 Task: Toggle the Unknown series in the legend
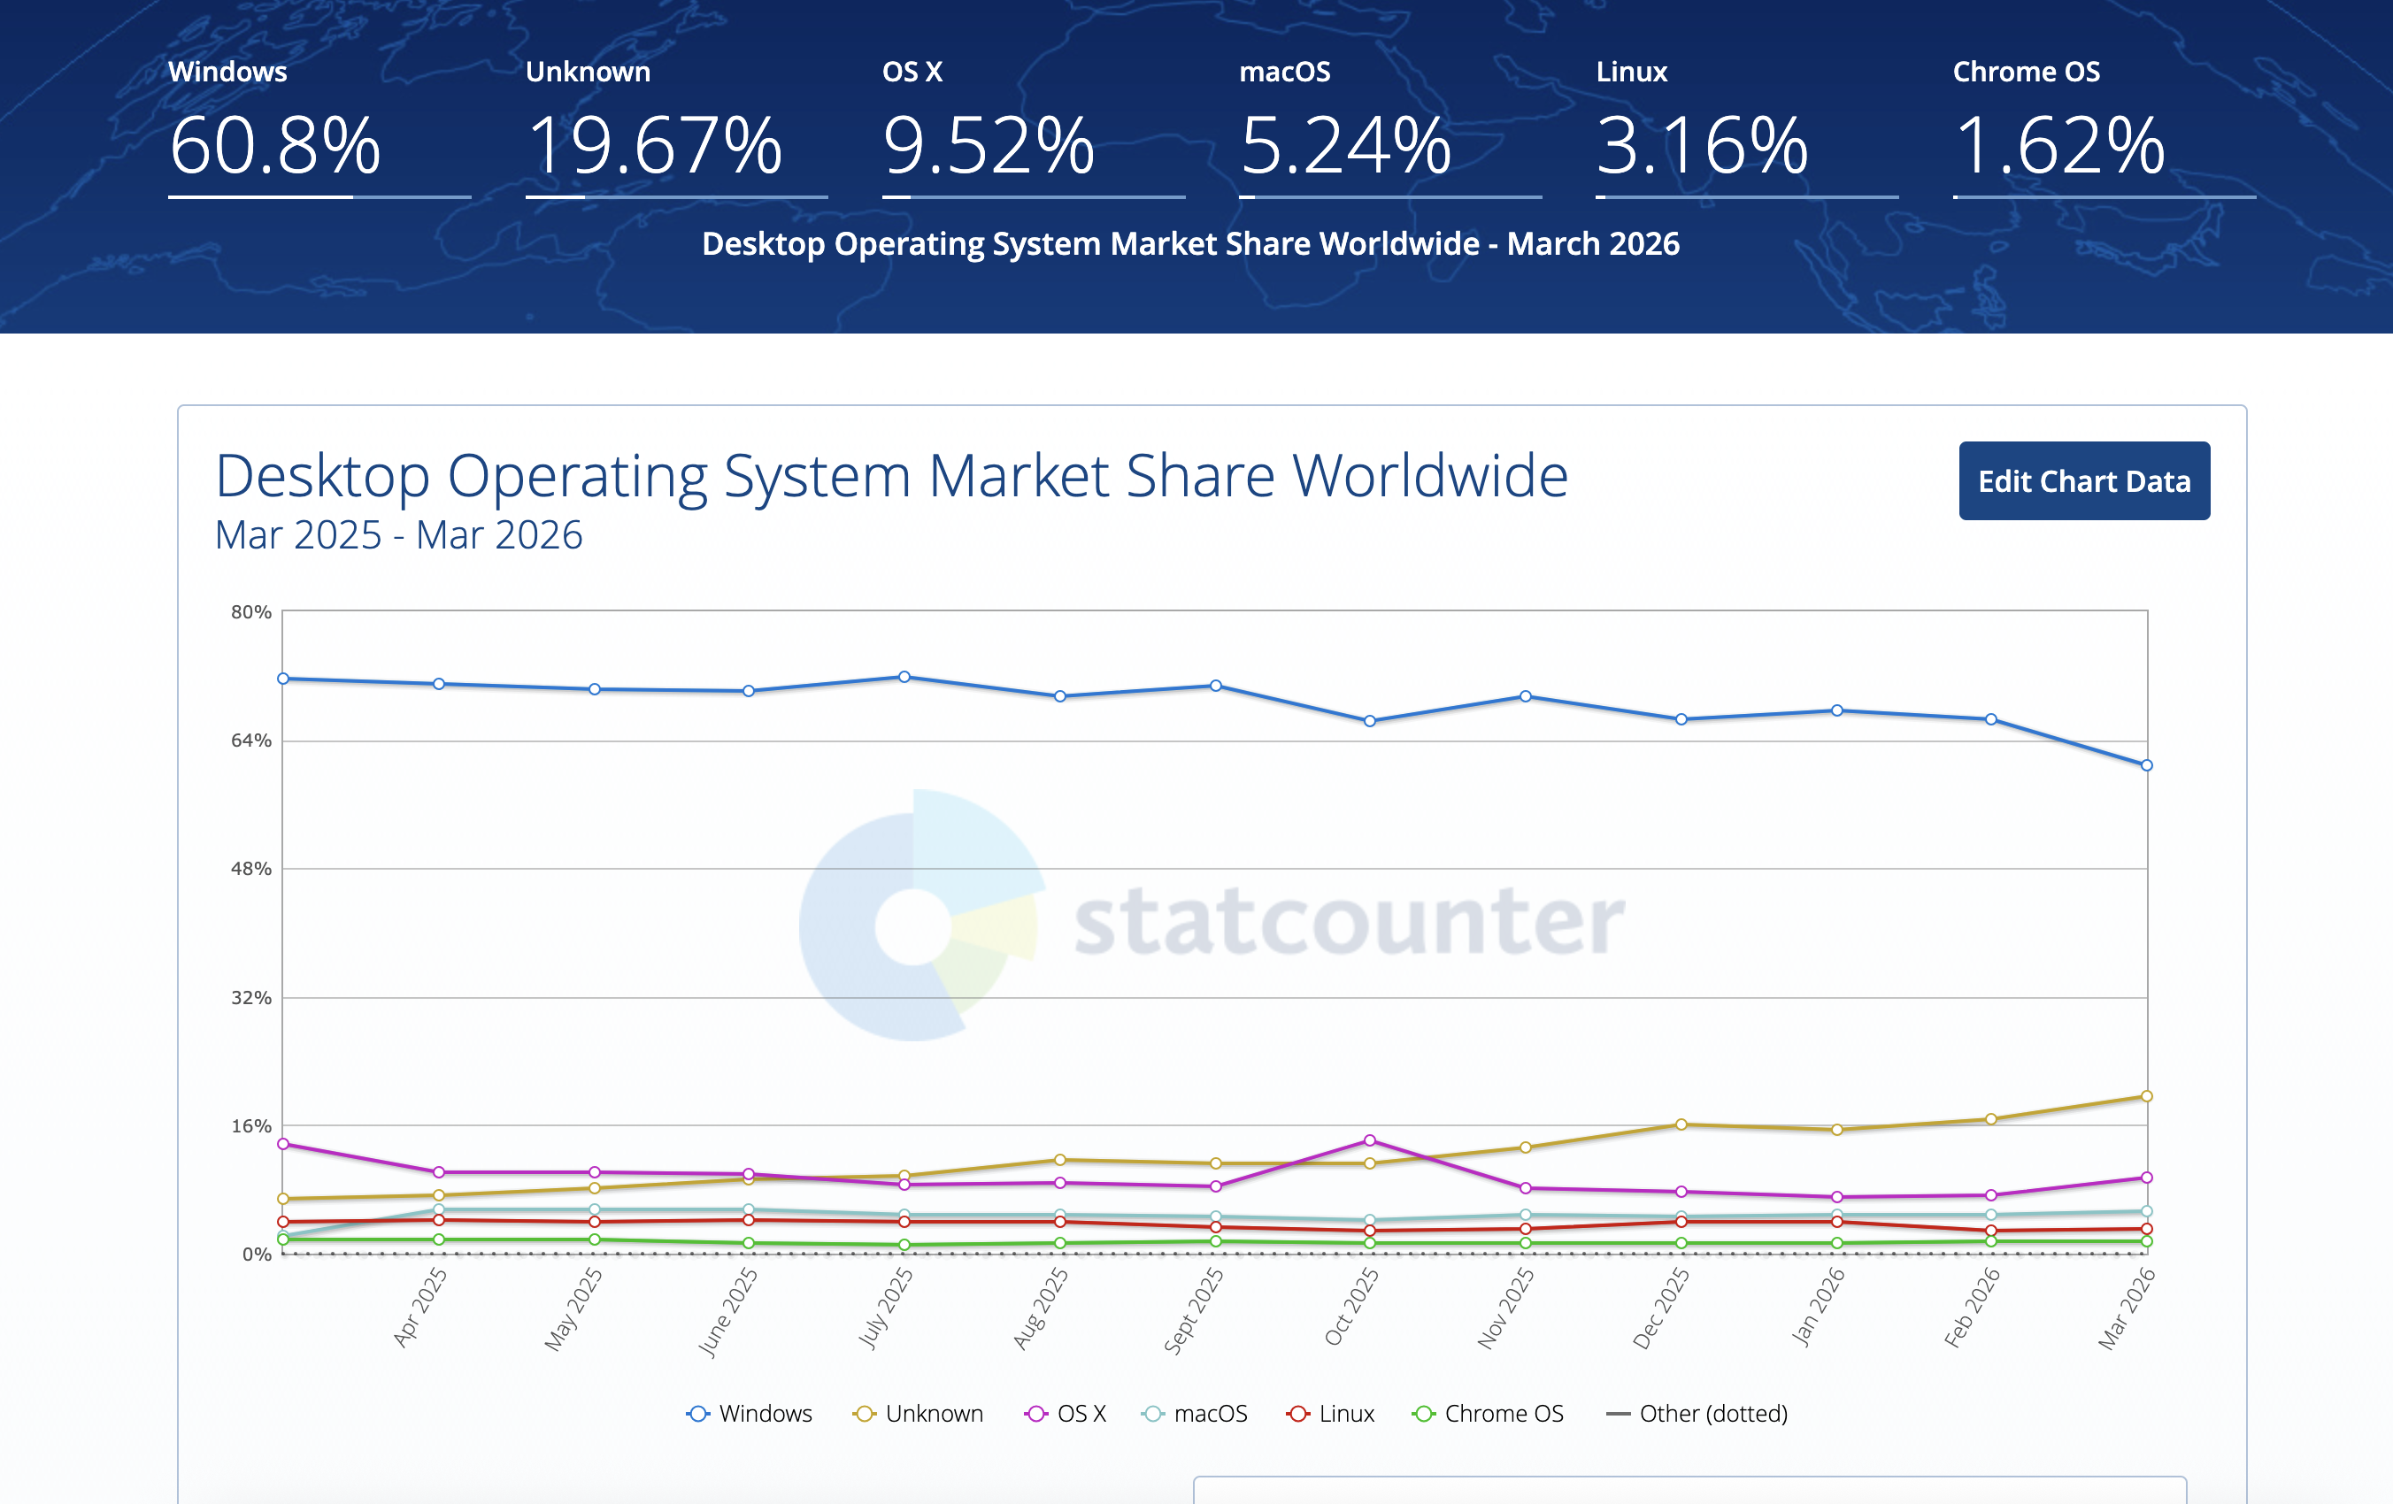pyautogui.click(x=917, y=1414)
